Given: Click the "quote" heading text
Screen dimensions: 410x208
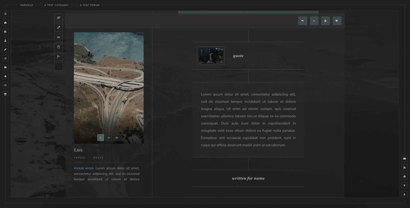Looking at the screenshot, I should click(x=238, y=56).
